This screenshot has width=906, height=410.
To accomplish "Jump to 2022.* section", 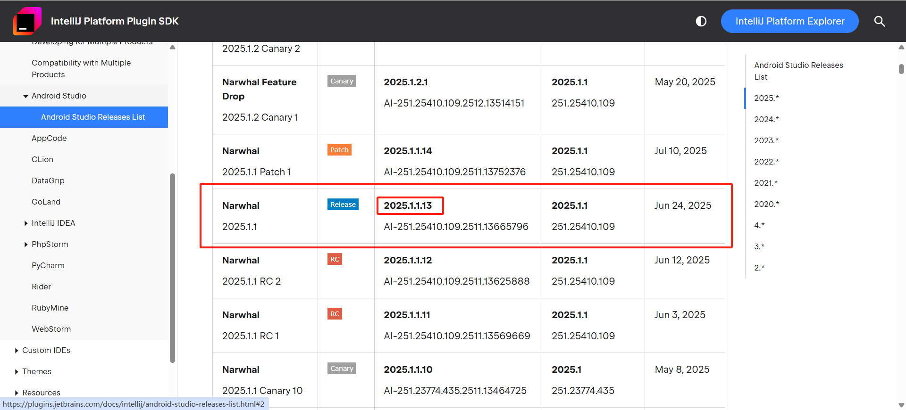I will click(766, 162).
